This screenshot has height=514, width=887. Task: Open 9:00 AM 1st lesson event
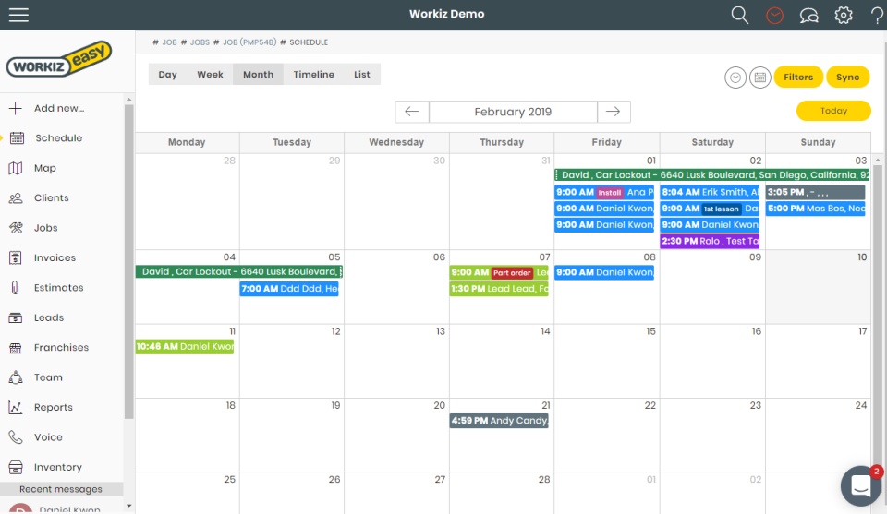click(710, 209)
